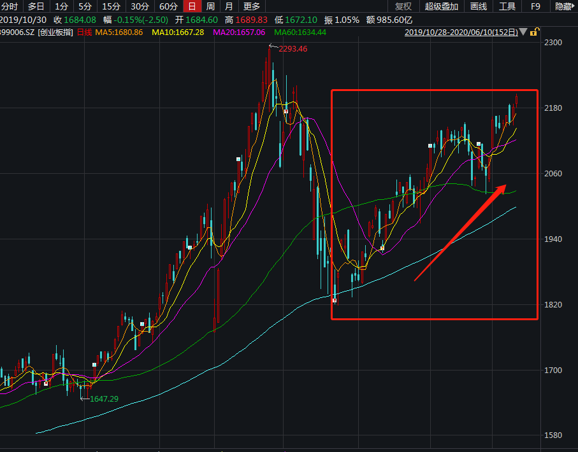Click the 1700 price axis label
The image size is (578, 452).
[x=553, y=371]
